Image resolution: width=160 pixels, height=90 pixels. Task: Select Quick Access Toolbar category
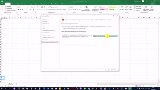coord(48,37)
